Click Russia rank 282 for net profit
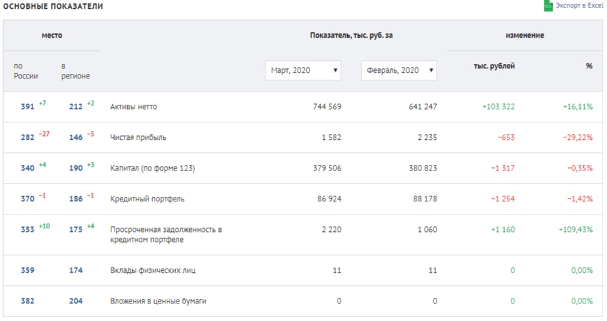 coord(28,137)
